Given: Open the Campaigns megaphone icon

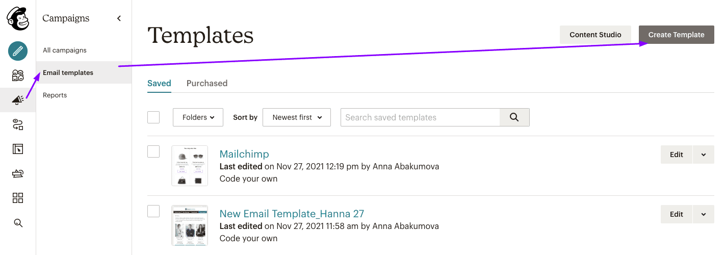Looking at the screenshot, I should coord(18,100).
